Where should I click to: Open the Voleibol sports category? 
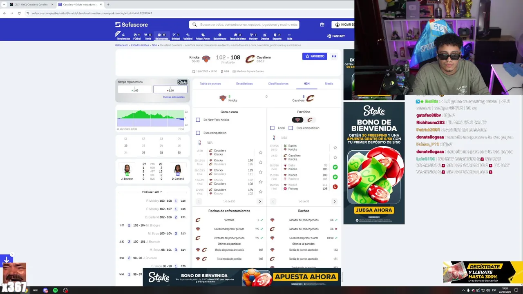tap(188, 36)
